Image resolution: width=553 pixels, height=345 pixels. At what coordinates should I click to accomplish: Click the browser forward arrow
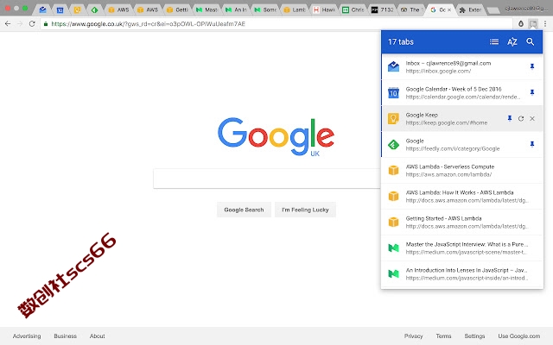(x=20, y=23)
